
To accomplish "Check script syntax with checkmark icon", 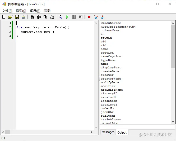I will point(61,17).
